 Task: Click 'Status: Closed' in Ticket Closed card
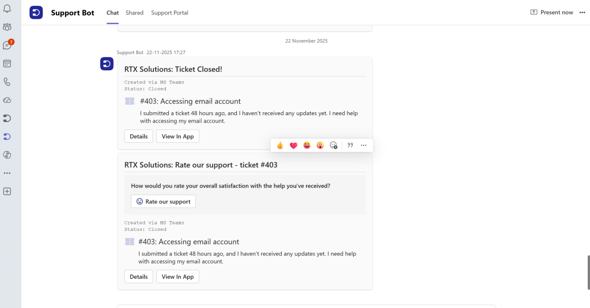pos(145,89)
